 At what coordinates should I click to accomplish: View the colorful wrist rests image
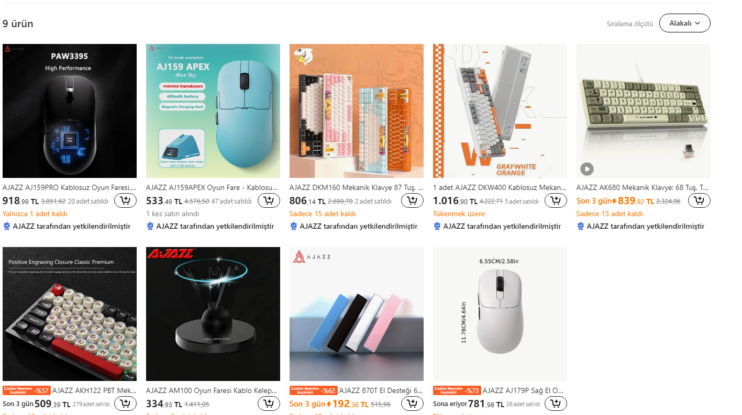pos(357,314)
